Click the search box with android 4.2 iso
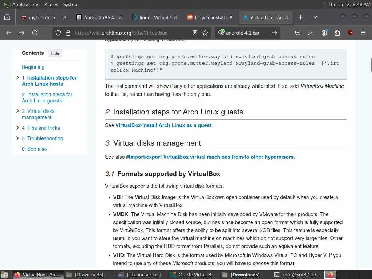 click(x=247, y=33)
